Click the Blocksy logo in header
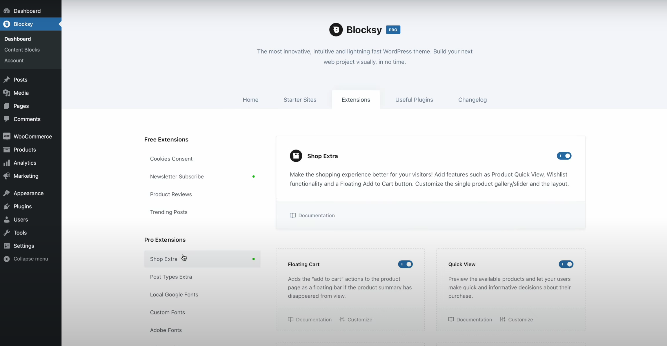 coord(336,30)
